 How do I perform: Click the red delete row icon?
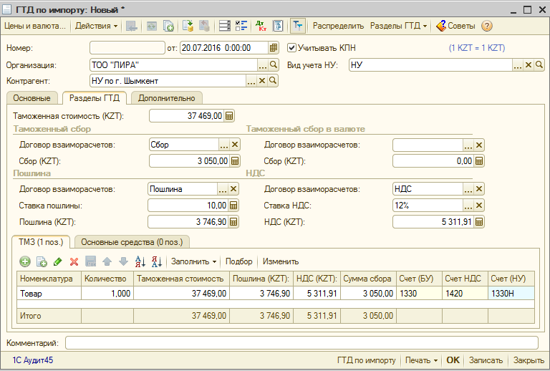[74, 261]
